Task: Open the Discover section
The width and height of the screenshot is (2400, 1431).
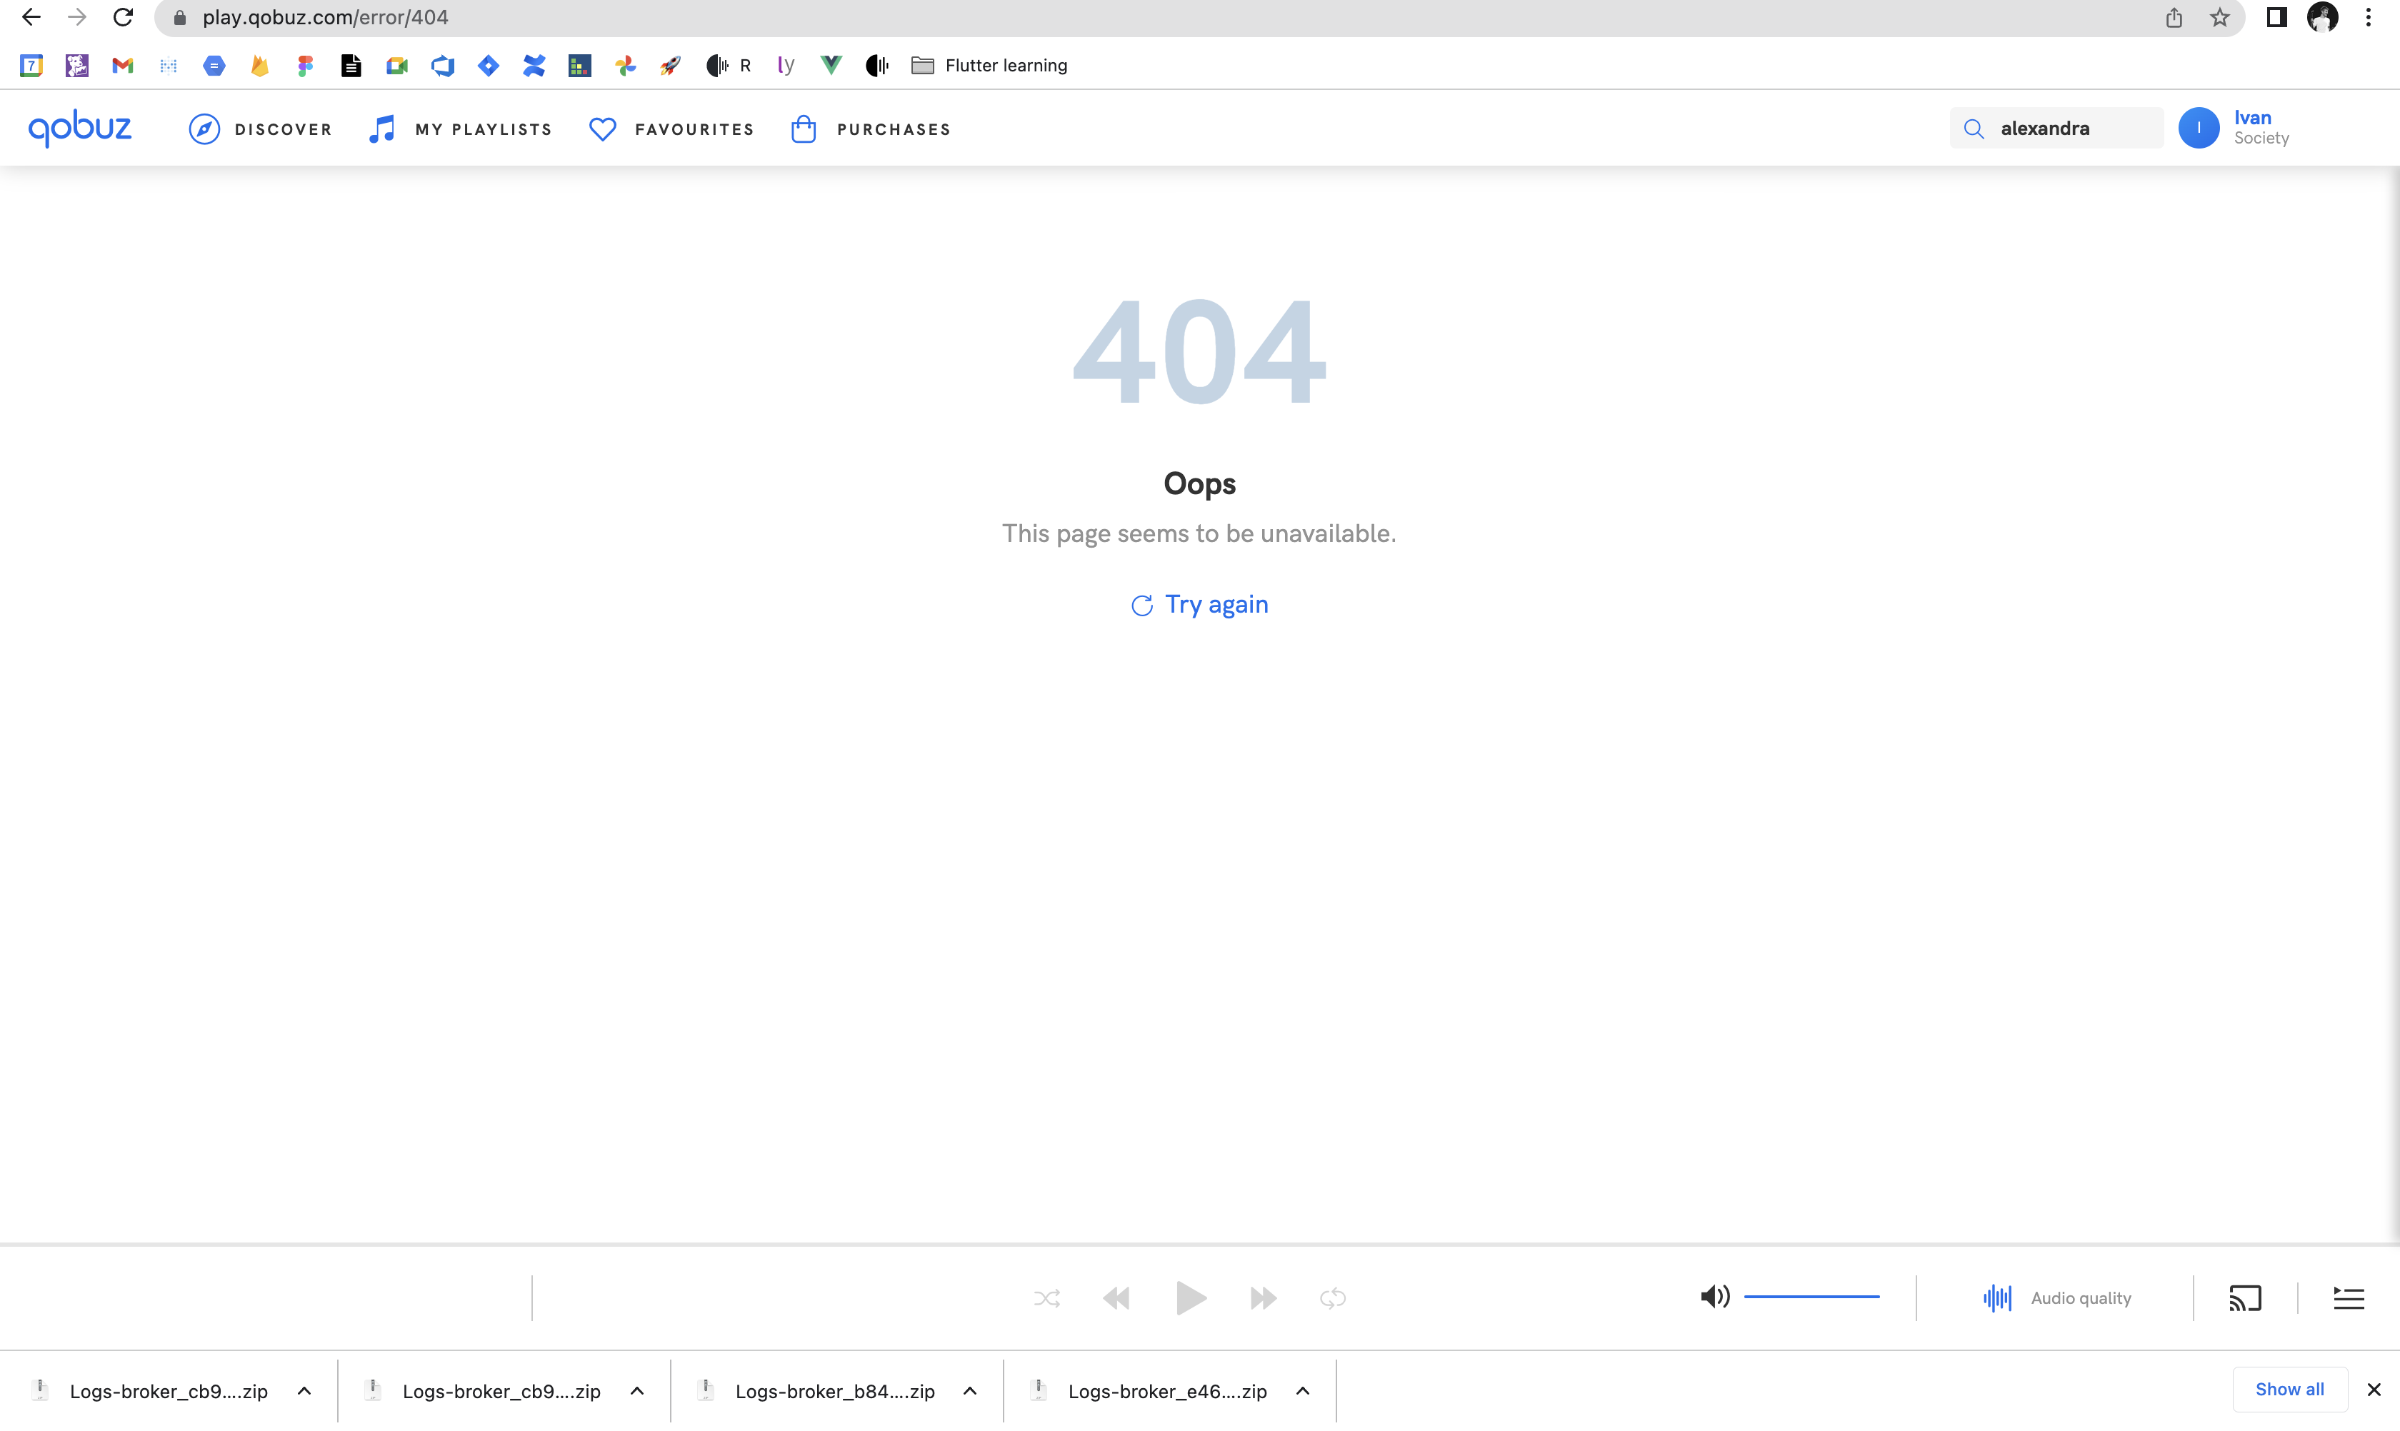Action: tap(259, 129)
